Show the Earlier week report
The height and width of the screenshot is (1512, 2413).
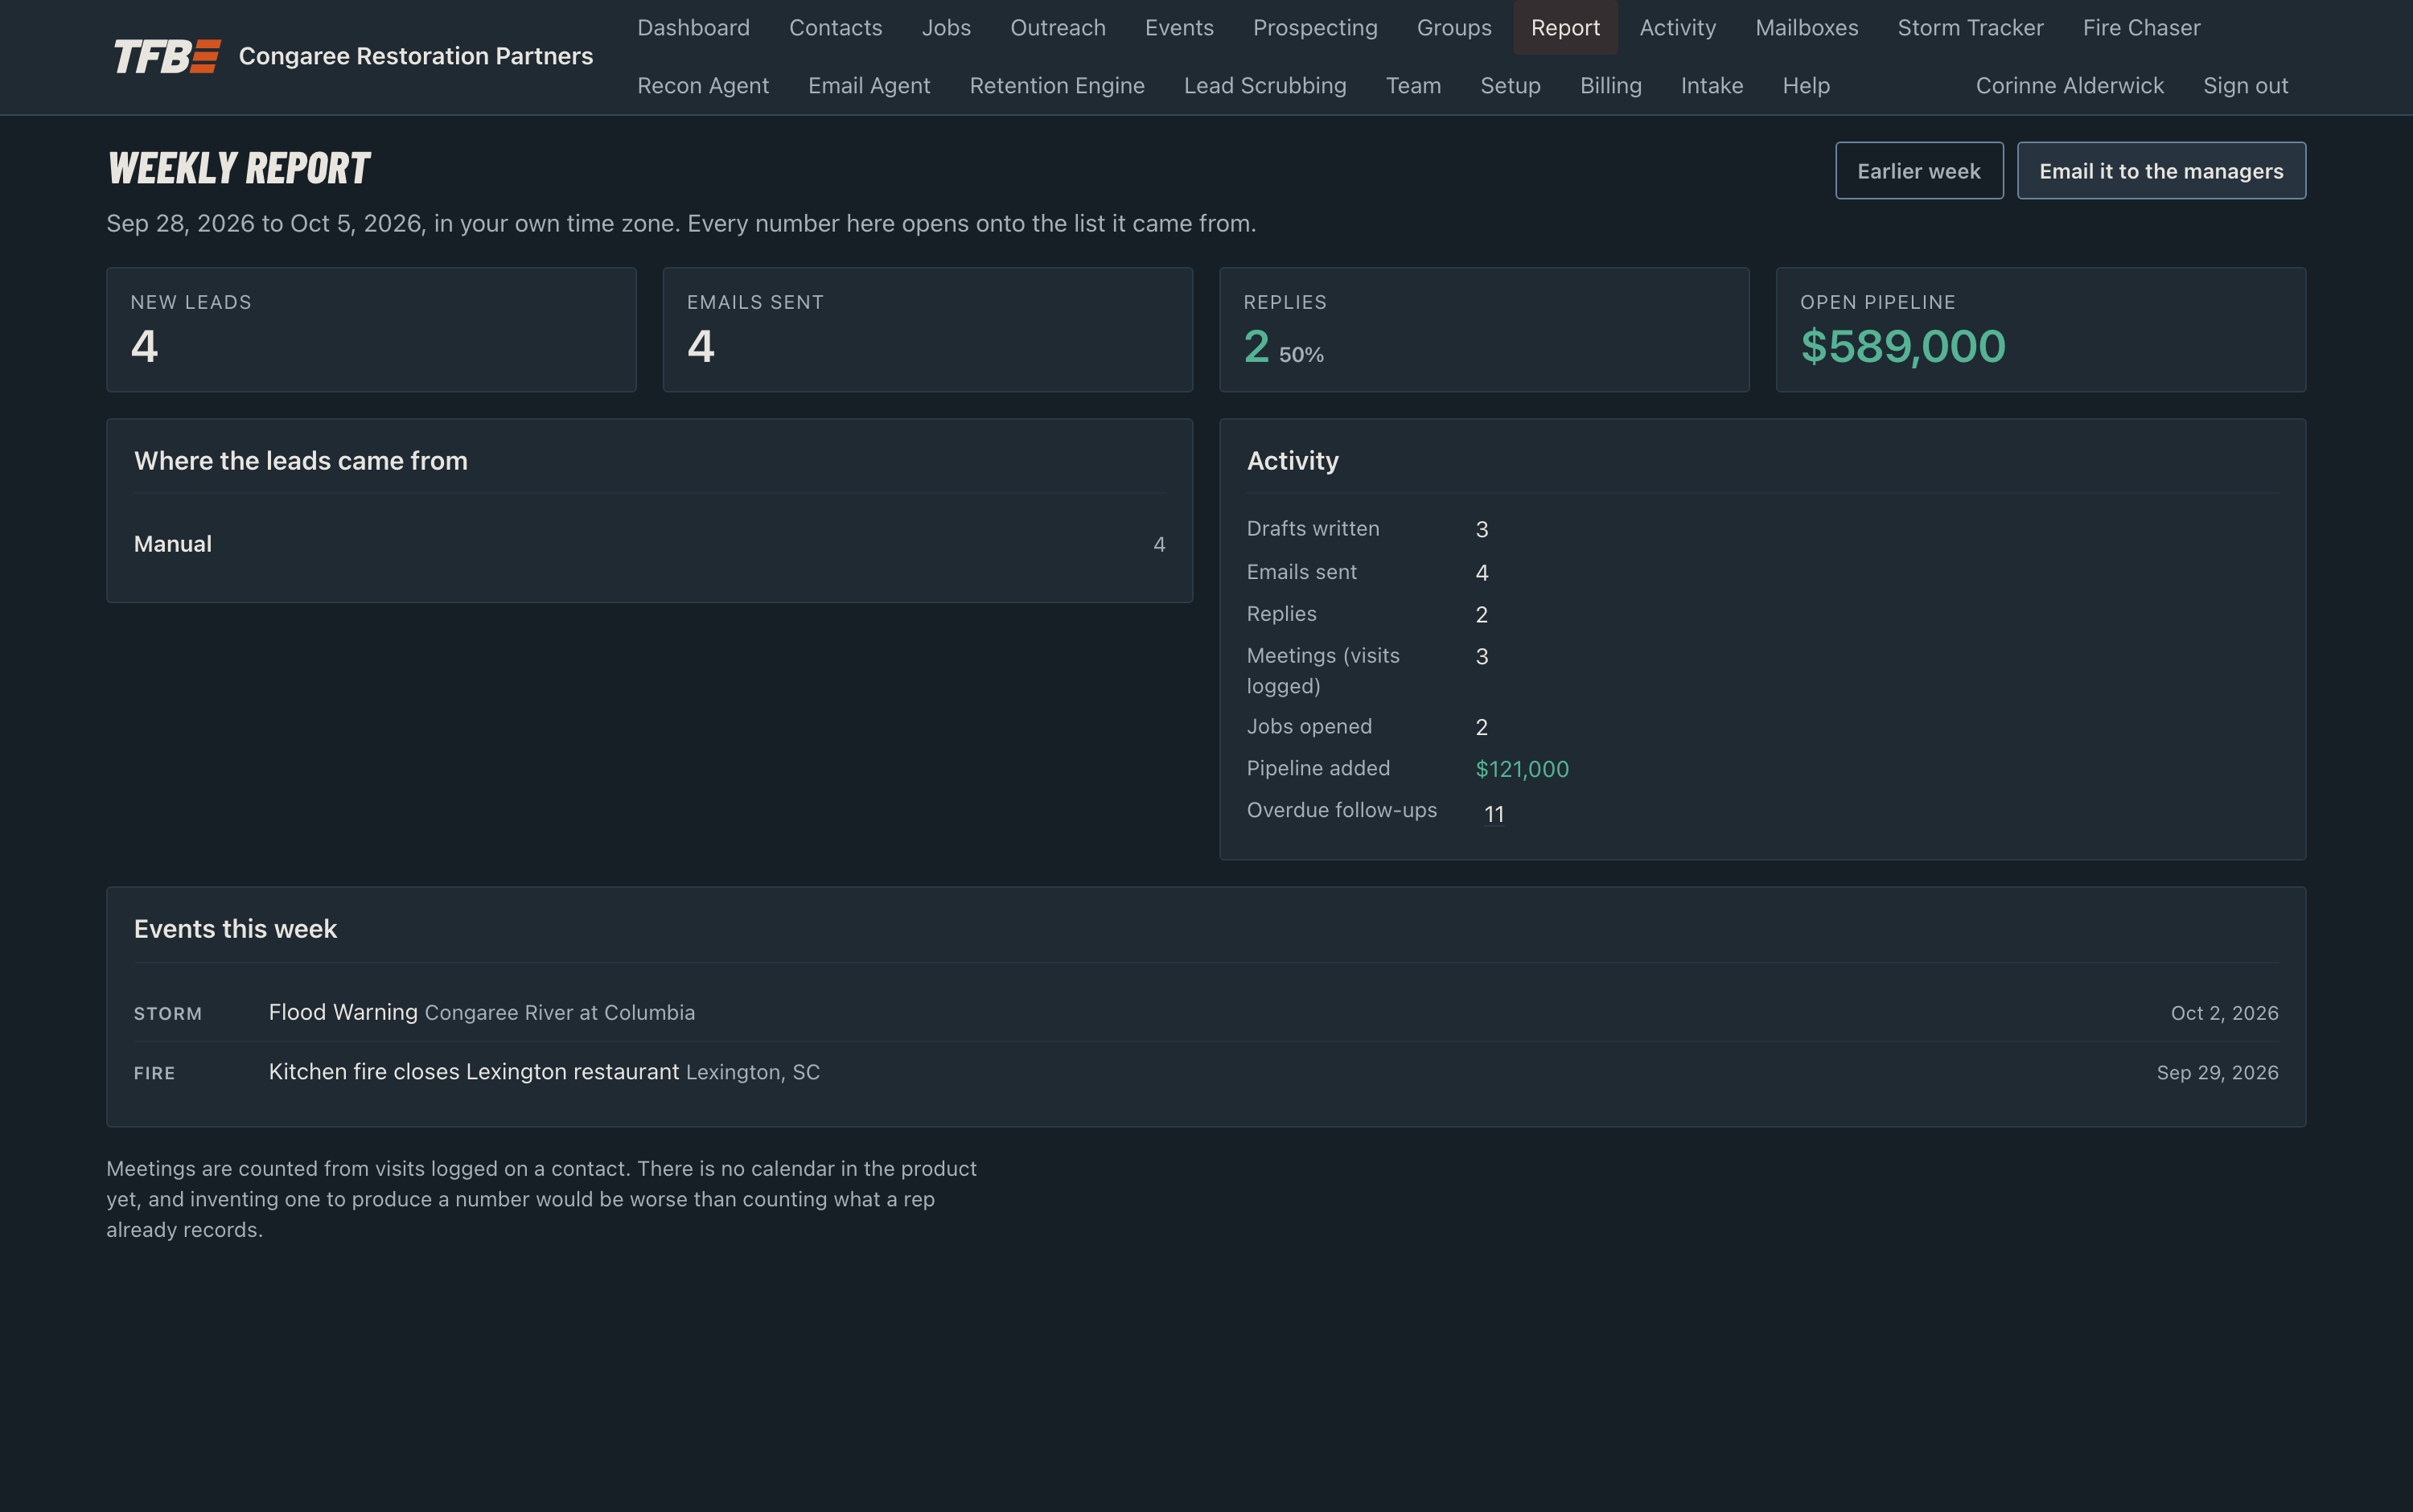pos(1918,171)
